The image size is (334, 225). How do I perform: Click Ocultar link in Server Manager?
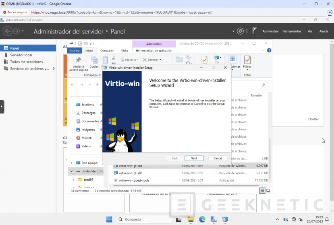(313, 119)
